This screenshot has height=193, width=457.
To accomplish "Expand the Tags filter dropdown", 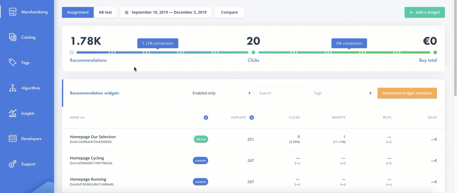I will pos(343,93).
